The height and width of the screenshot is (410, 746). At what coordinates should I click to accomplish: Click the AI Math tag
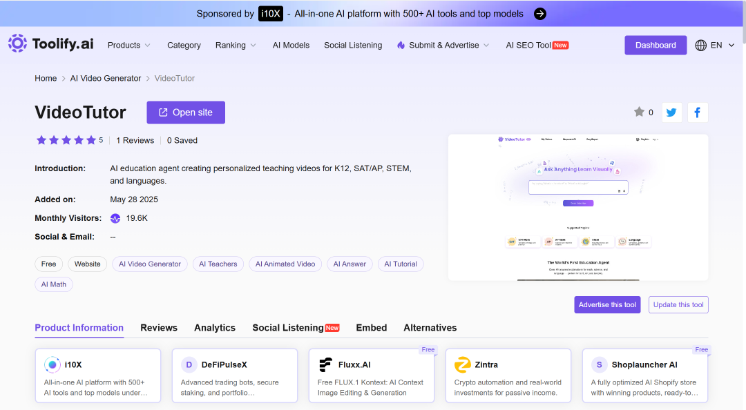(x=54, y=284)
